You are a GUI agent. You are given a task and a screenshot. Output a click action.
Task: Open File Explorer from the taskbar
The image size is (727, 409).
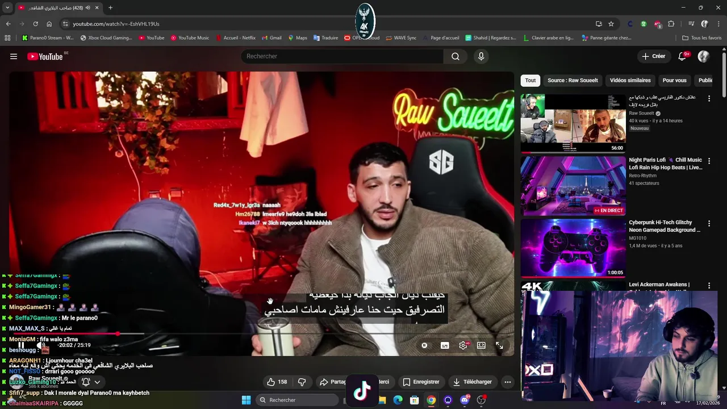point(382,400)
